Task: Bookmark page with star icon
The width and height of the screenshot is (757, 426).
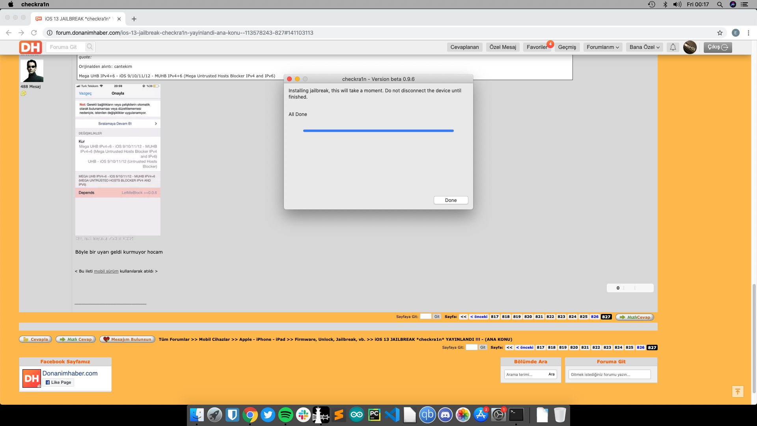Action: point(720,33)
